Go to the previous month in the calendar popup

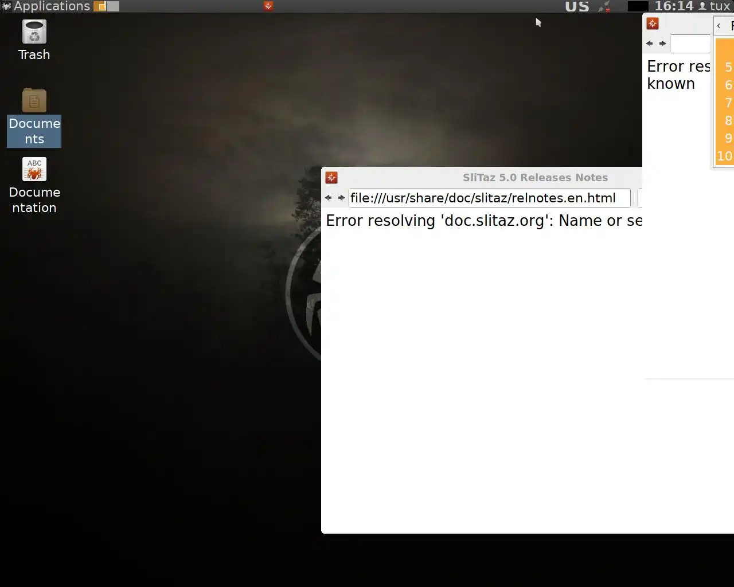719,26
